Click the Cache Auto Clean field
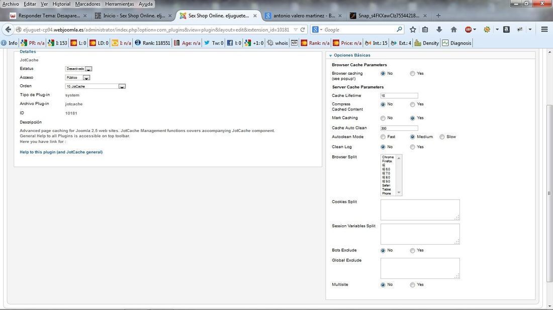Screen dimensions: 553x310 point(399,128)
